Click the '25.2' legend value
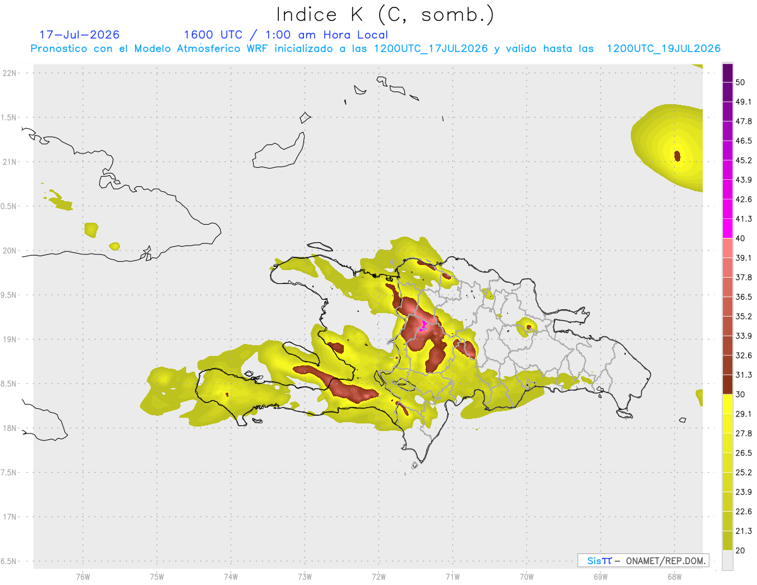The image size is (757, 585). [744, 472]
